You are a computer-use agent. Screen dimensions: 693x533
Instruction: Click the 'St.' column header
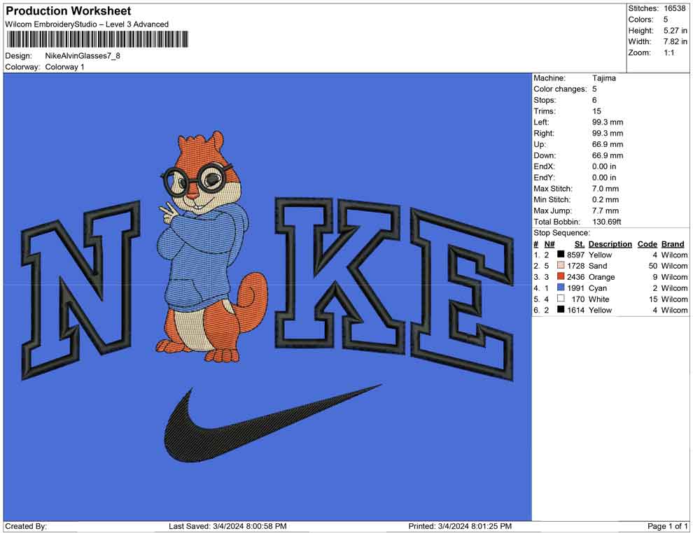pos(580,243)
